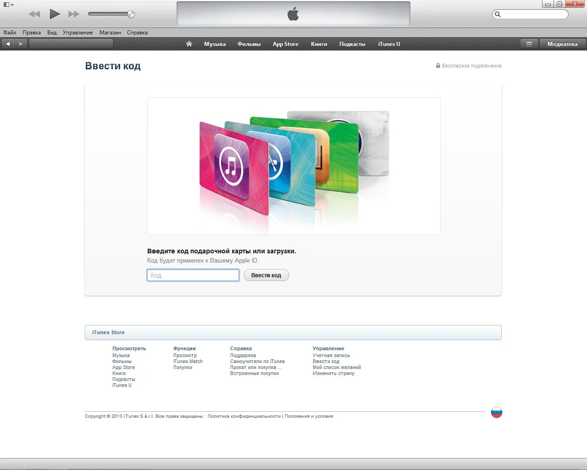Click the Apple logo display area
This screenshot has height=470, width=587.
point(293,14)
